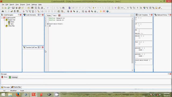The width and height of the screenshot is (172, 97).
Task: Pin the Function Call Tree panel
Action: point(41,47)
